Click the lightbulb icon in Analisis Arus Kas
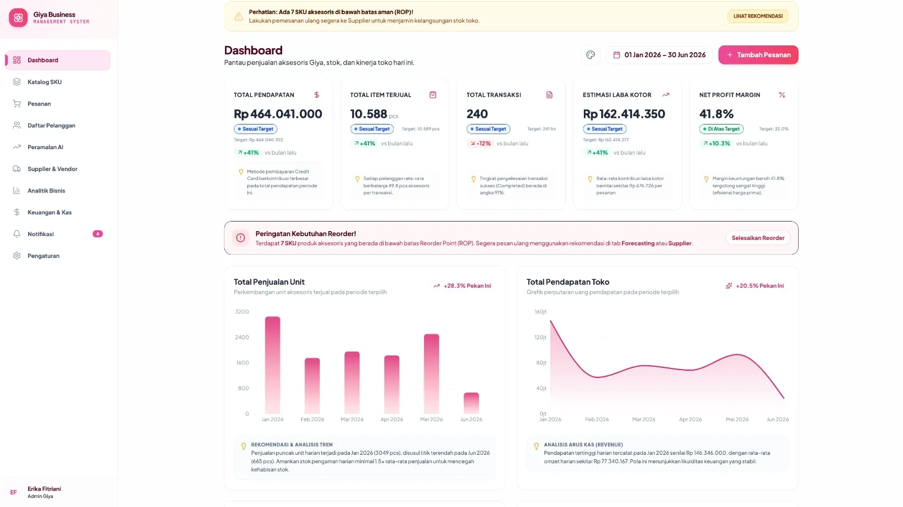Viewport: 903px width, 507px height. 536,446
